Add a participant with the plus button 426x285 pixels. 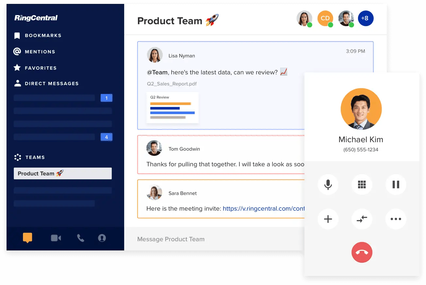tap(328, 219)
